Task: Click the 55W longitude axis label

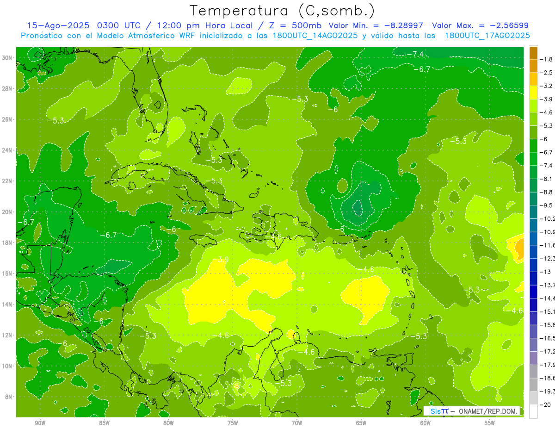Action: click(x=490, y=423)
